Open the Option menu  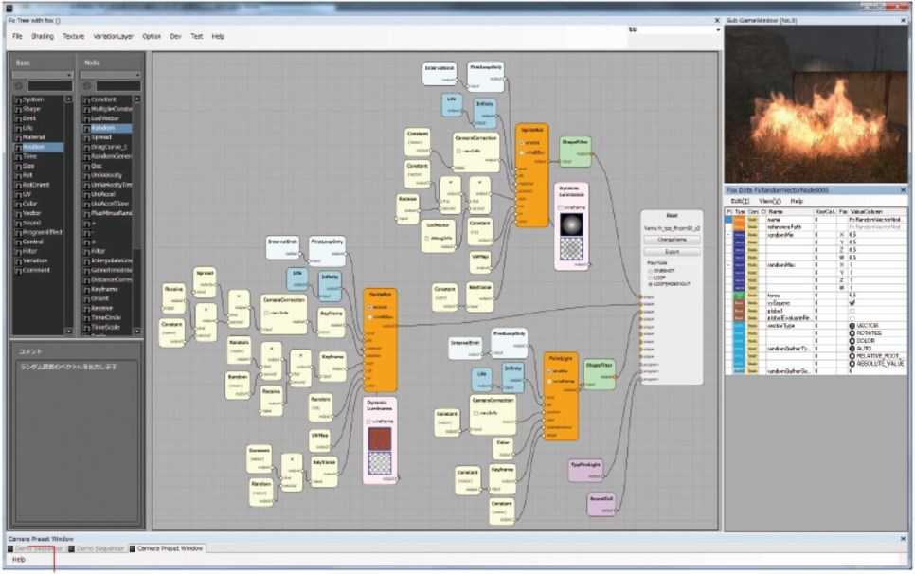pos(152,36)
